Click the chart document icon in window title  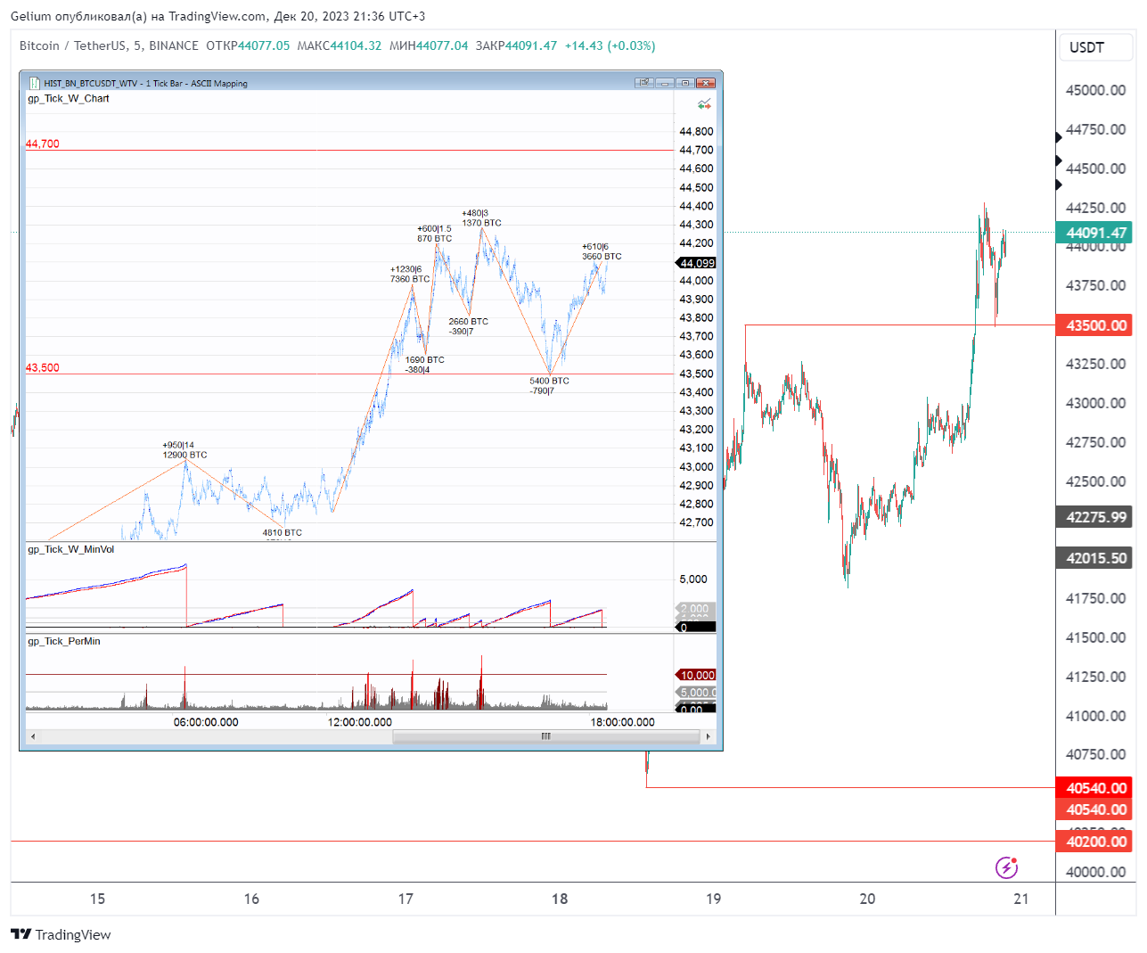point(35,83)
